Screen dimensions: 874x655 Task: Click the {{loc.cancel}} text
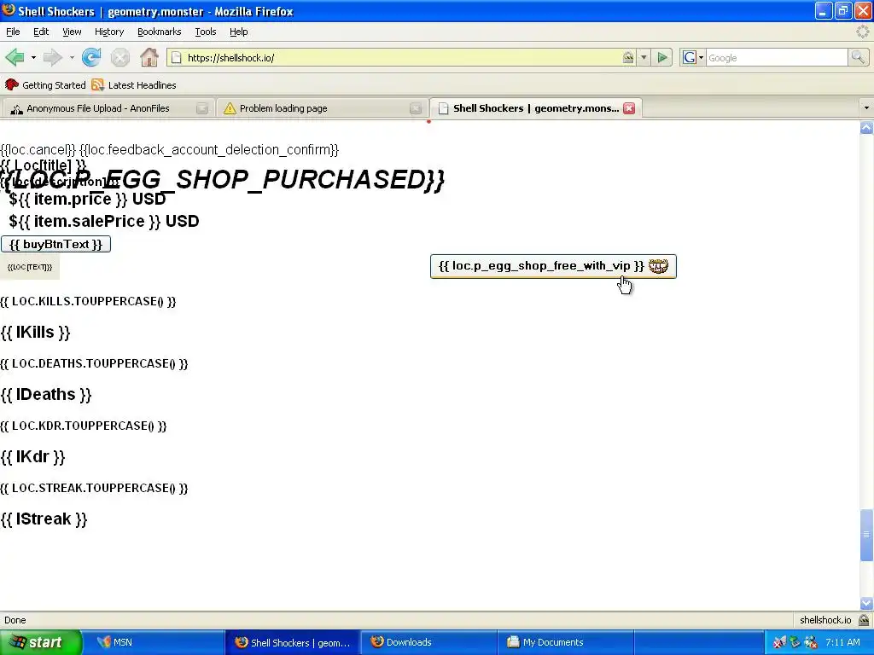38,150
